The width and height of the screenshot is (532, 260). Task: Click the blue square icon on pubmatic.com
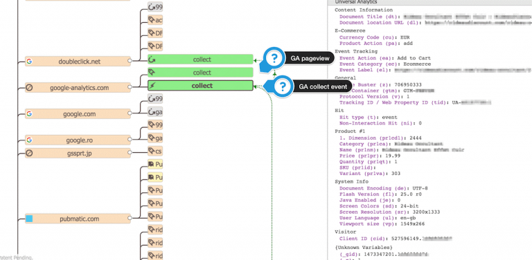[x=29, y=219]
